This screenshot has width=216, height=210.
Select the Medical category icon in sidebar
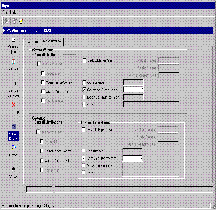[13, 61]
